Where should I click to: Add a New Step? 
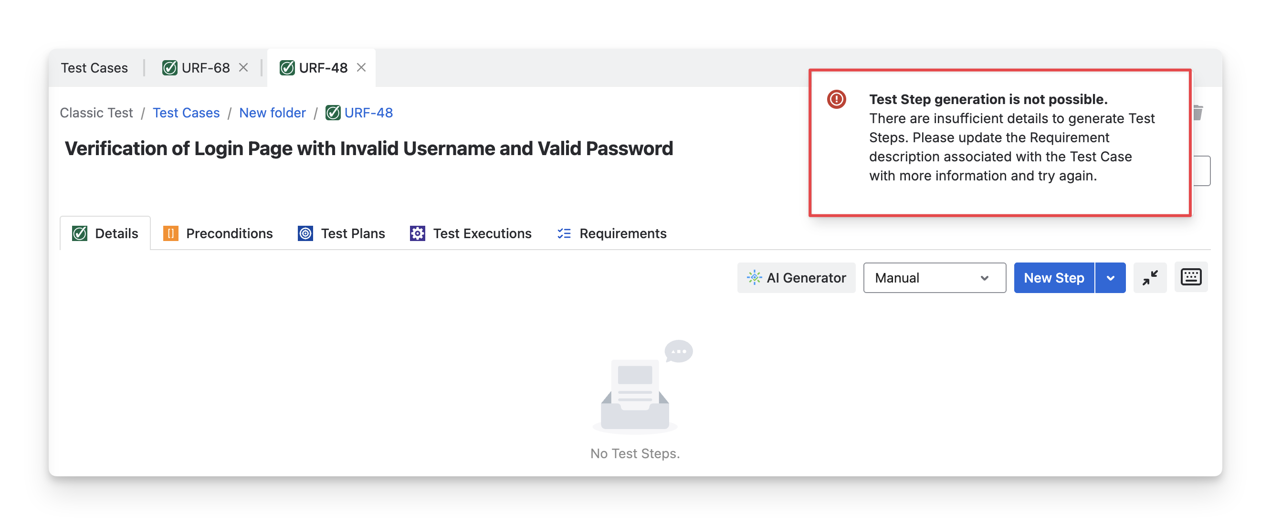1054,278
